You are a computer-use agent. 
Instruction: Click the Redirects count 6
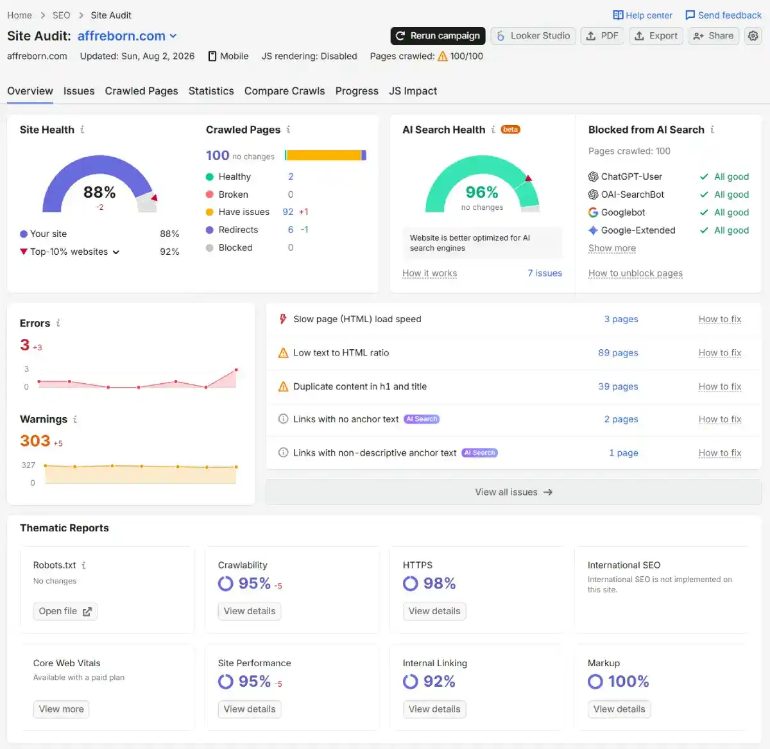(291, 230)
